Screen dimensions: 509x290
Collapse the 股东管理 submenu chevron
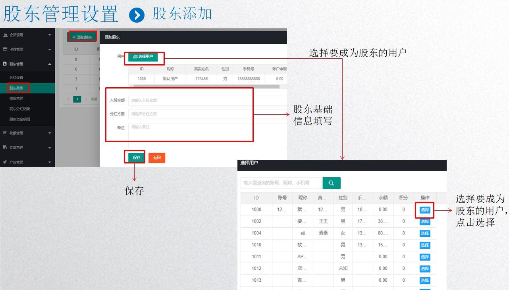click(50, 63)
